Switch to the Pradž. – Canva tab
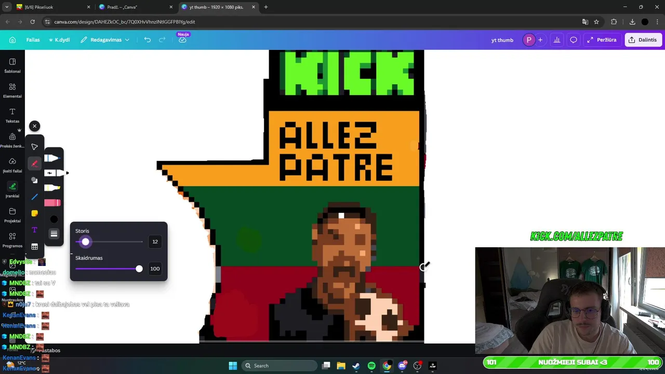Viewport: 665px width, 374px height. [136, 7]
